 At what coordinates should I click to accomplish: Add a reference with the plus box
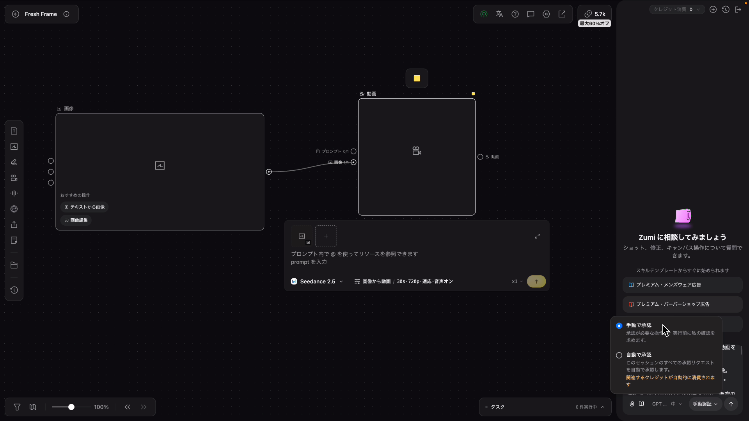(x=326, y=236)
